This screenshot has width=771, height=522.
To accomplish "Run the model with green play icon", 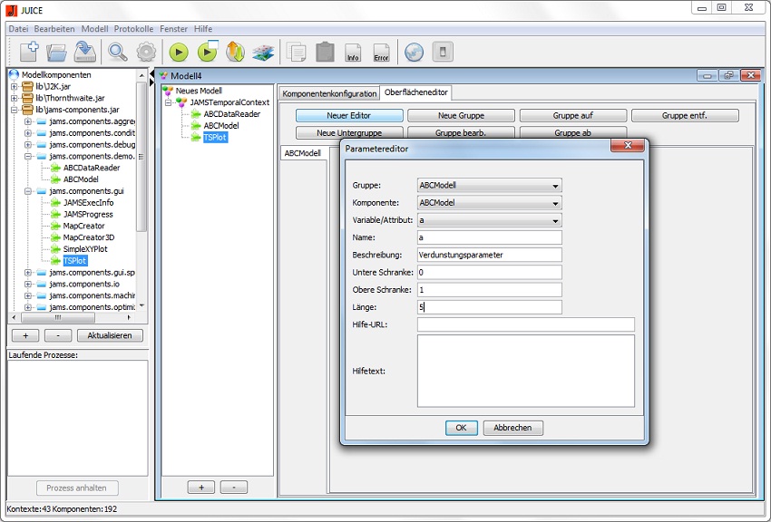I will pyautogui.click(x=179, y=53).
